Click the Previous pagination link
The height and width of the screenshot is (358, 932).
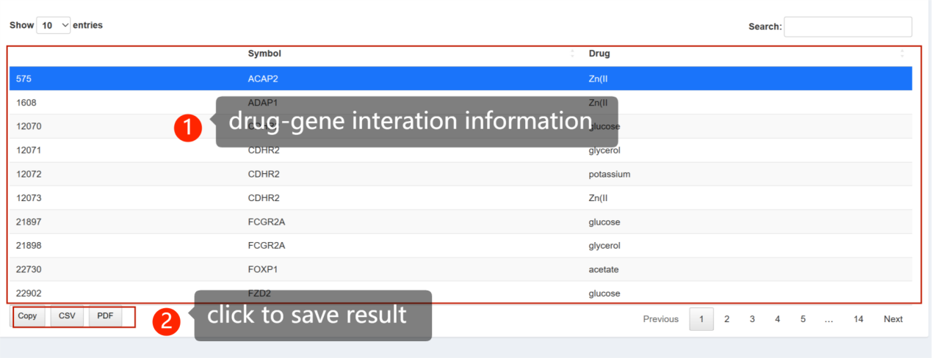660,319
